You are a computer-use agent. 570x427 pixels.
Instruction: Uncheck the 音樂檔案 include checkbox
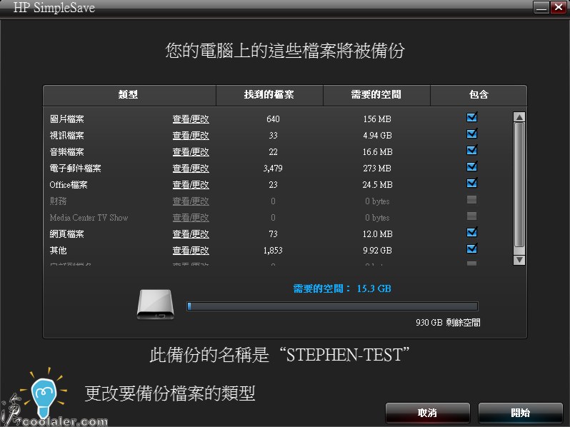click(x=472, y=150)
